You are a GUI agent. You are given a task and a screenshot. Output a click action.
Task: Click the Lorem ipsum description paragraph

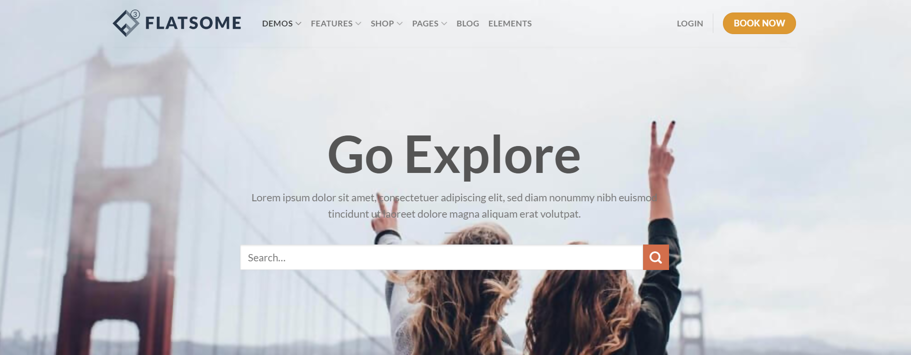click(x=454, y=206)
